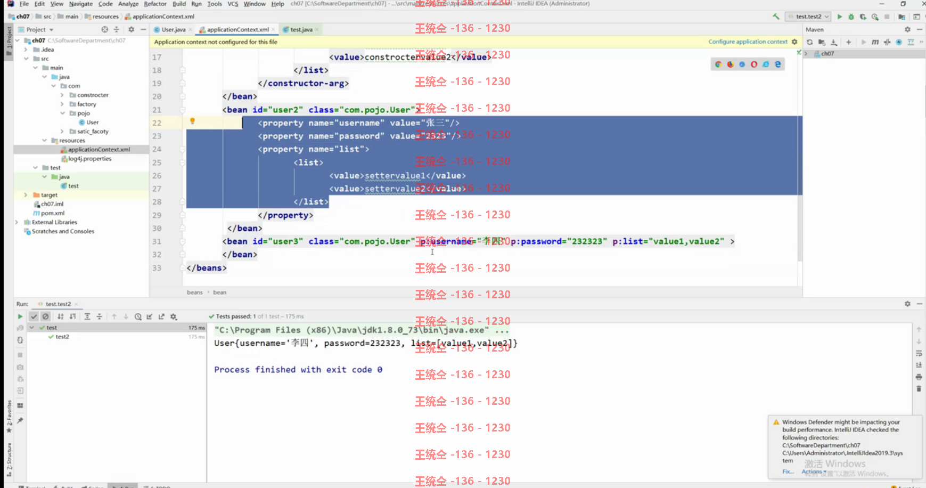Image resolution: width=926 pixels, height=488 pixels.
Task: Toggle show passed tests
Action: coord(34,316)
